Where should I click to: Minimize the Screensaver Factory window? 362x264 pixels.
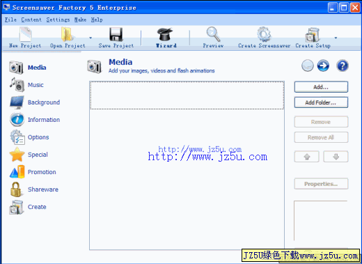[x=333, y=8]
